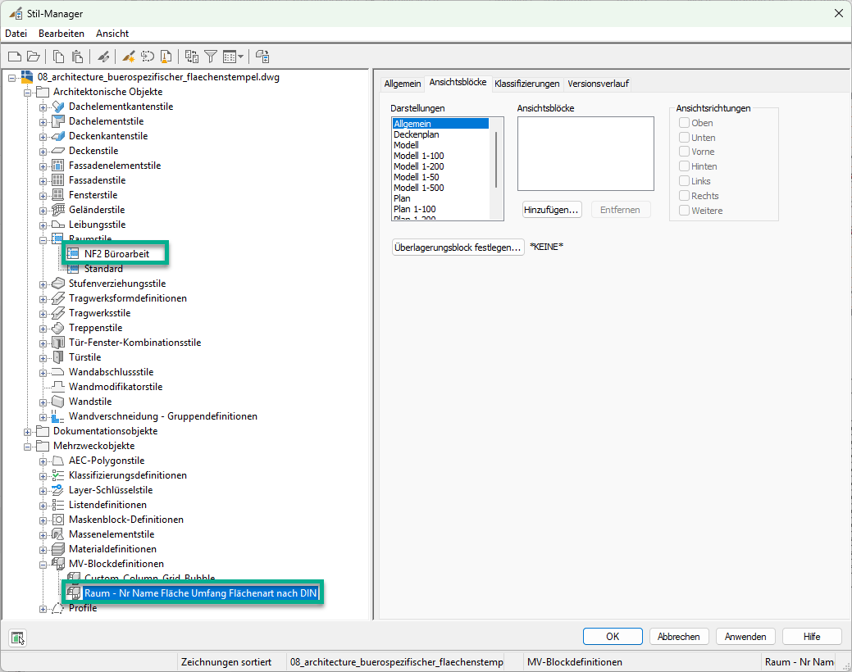Click the Copy icon in toolbar

coord(58,57)
